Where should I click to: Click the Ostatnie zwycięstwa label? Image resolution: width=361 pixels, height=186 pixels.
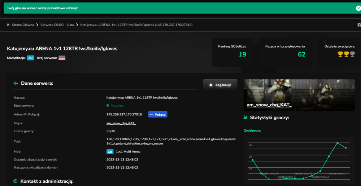340,46
